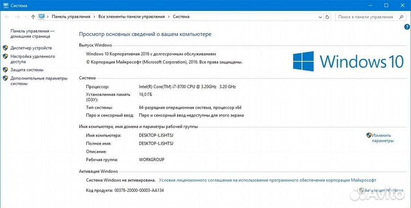Open Help via blue question mark

[407, 27]
